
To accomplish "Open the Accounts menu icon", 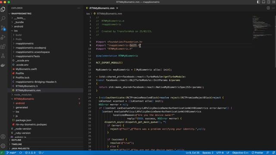I will pos(3,136).
